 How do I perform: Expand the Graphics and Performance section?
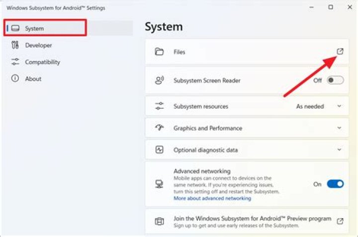(340, 128)
